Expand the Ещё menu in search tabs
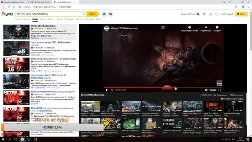 (98, 19)
